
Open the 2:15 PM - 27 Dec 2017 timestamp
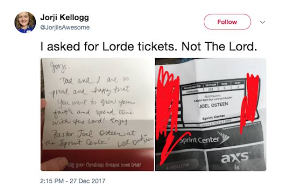pyautogui.click(x=73, y=181)
